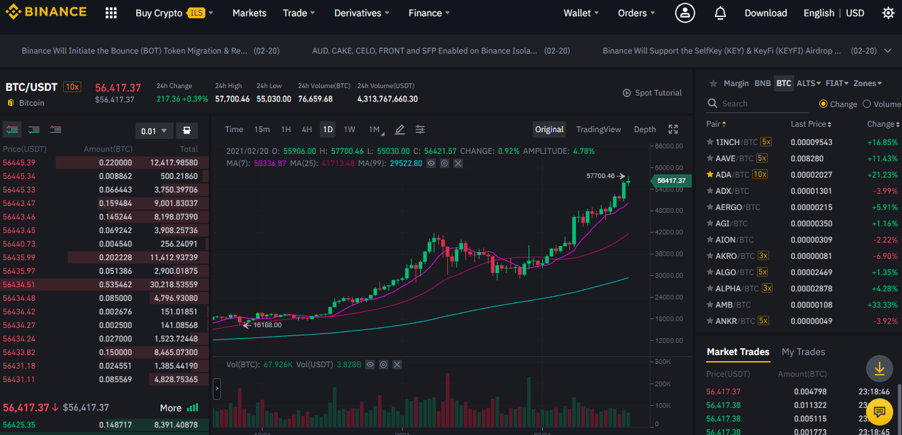Open the settings gear icon
The height and width of the screenshot is (435, 902).
888,13
